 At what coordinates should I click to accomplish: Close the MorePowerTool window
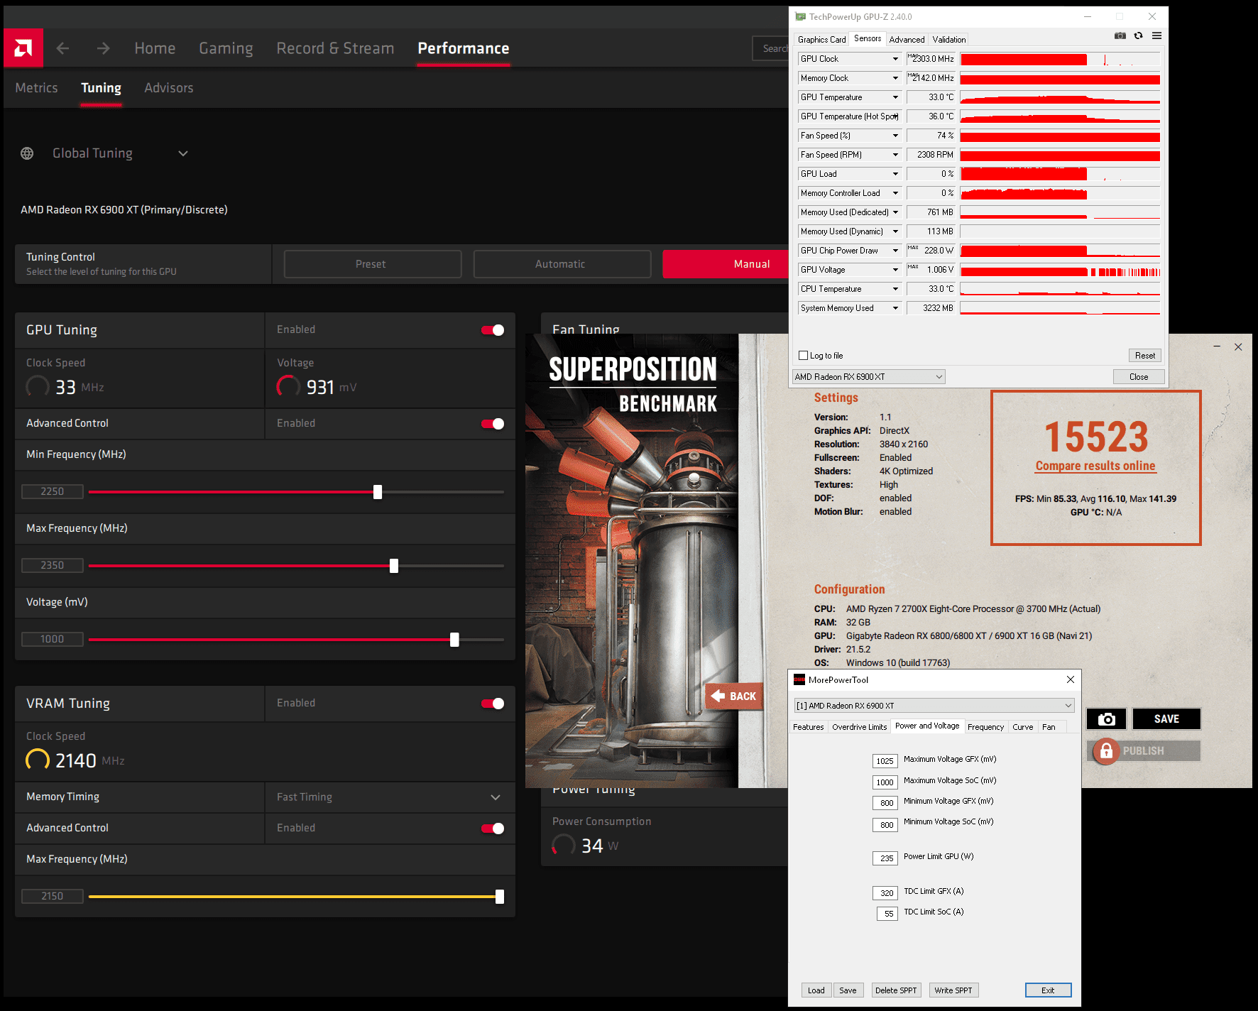pos(1071,679)
